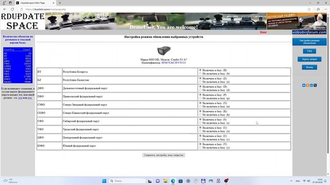Screen dimensions: 330x185
Task: Switch to the rdupdate.space Main Page tab
Action: pyautogui.click(x=36, y=3)
